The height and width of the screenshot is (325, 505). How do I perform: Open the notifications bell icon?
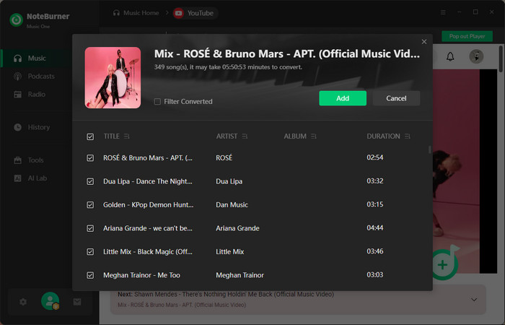[x=450, y=57]
